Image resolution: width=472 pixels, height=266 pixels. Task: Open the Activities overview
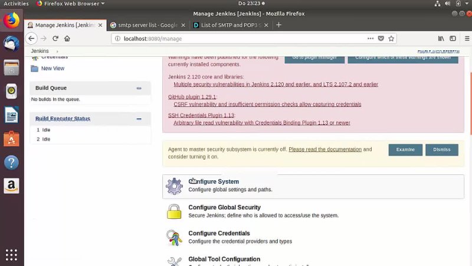[16, 4]
